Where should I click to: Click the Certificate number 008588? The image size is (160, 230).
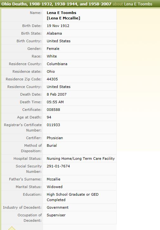(x=53, y=110)
